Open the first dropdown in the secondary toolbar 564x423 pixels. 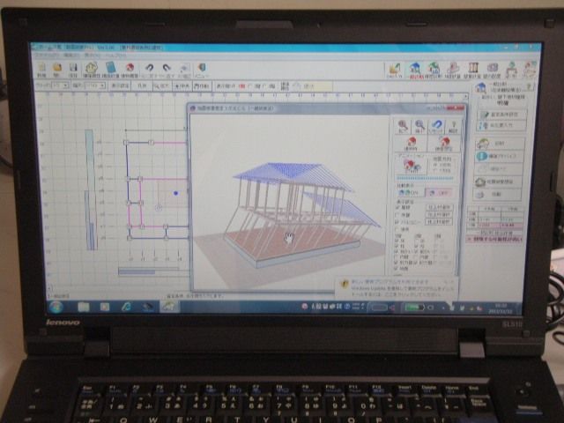[x=61, y=86]
